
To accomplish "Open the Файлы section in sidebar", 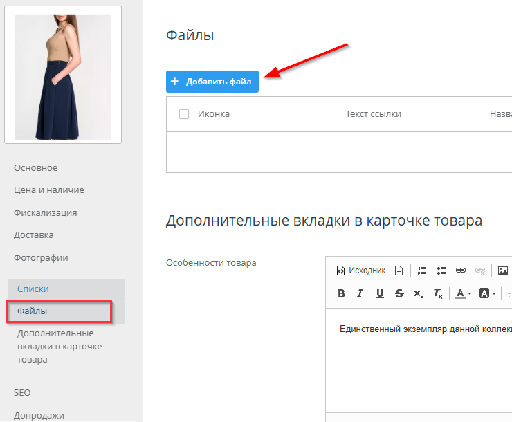I will pos(33,311).
